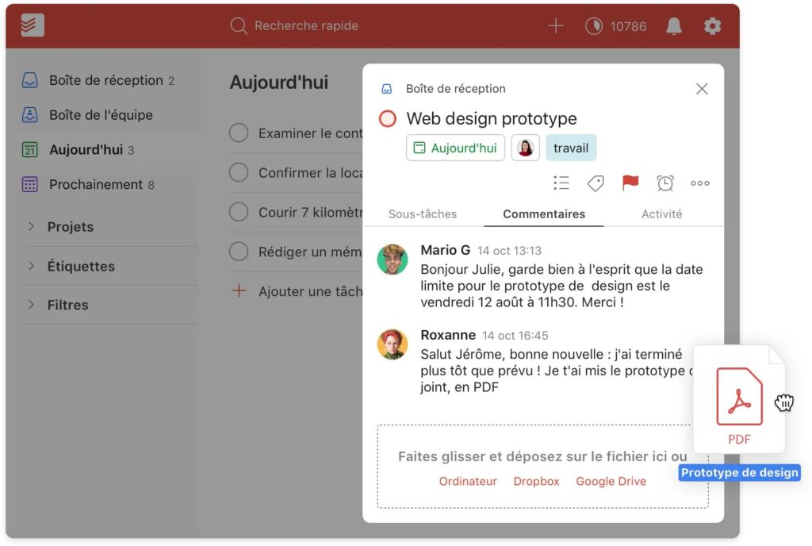Add a reminder via the clock icon

click(x=665, y=183)
